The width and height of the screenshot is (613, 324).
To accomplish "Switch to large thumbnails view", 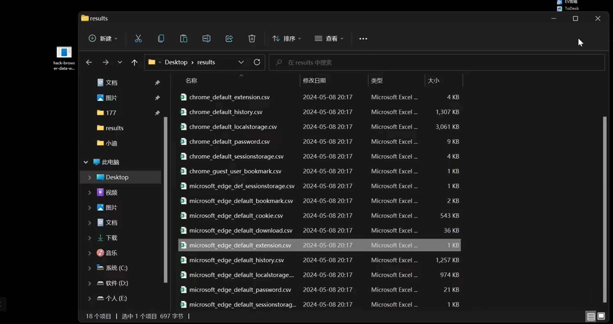I will [x=601, y=316].
